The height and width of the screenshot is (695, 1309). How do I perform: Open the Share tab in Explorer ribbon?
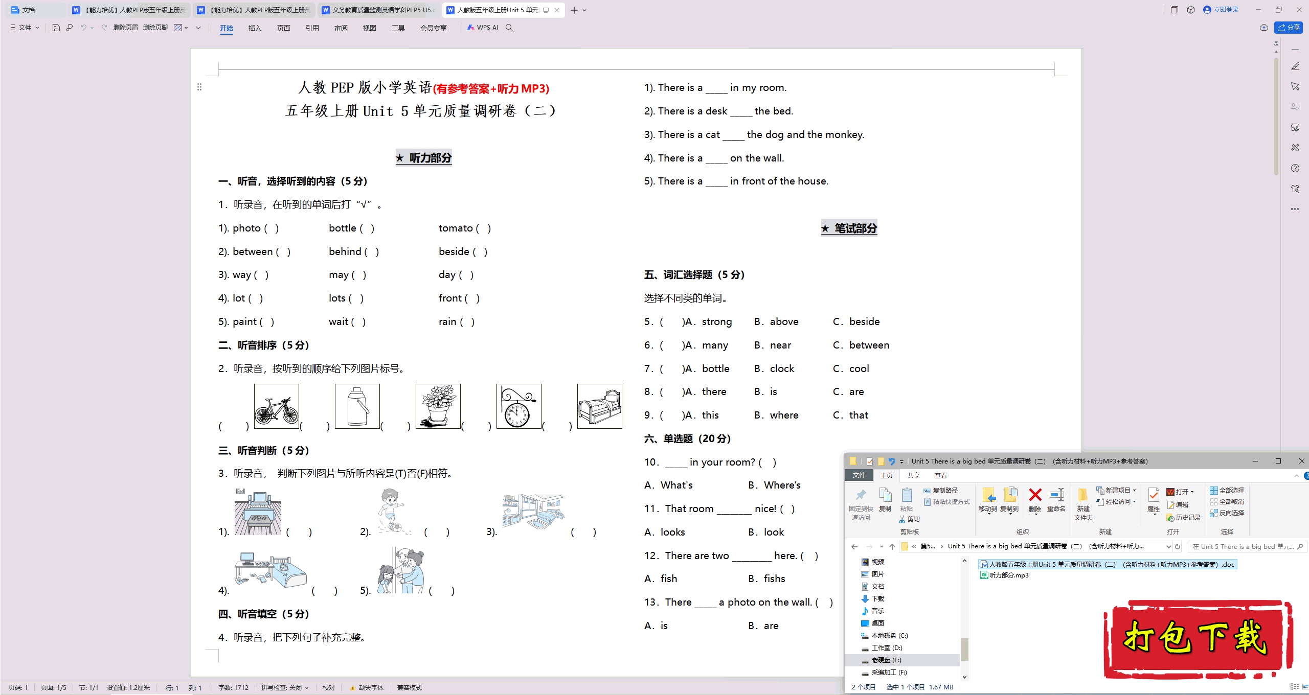pos(914,475)
